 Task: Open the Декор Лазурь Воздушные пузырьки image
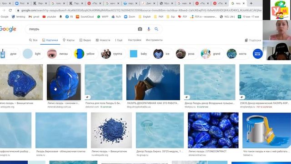(x=210, y=82)
